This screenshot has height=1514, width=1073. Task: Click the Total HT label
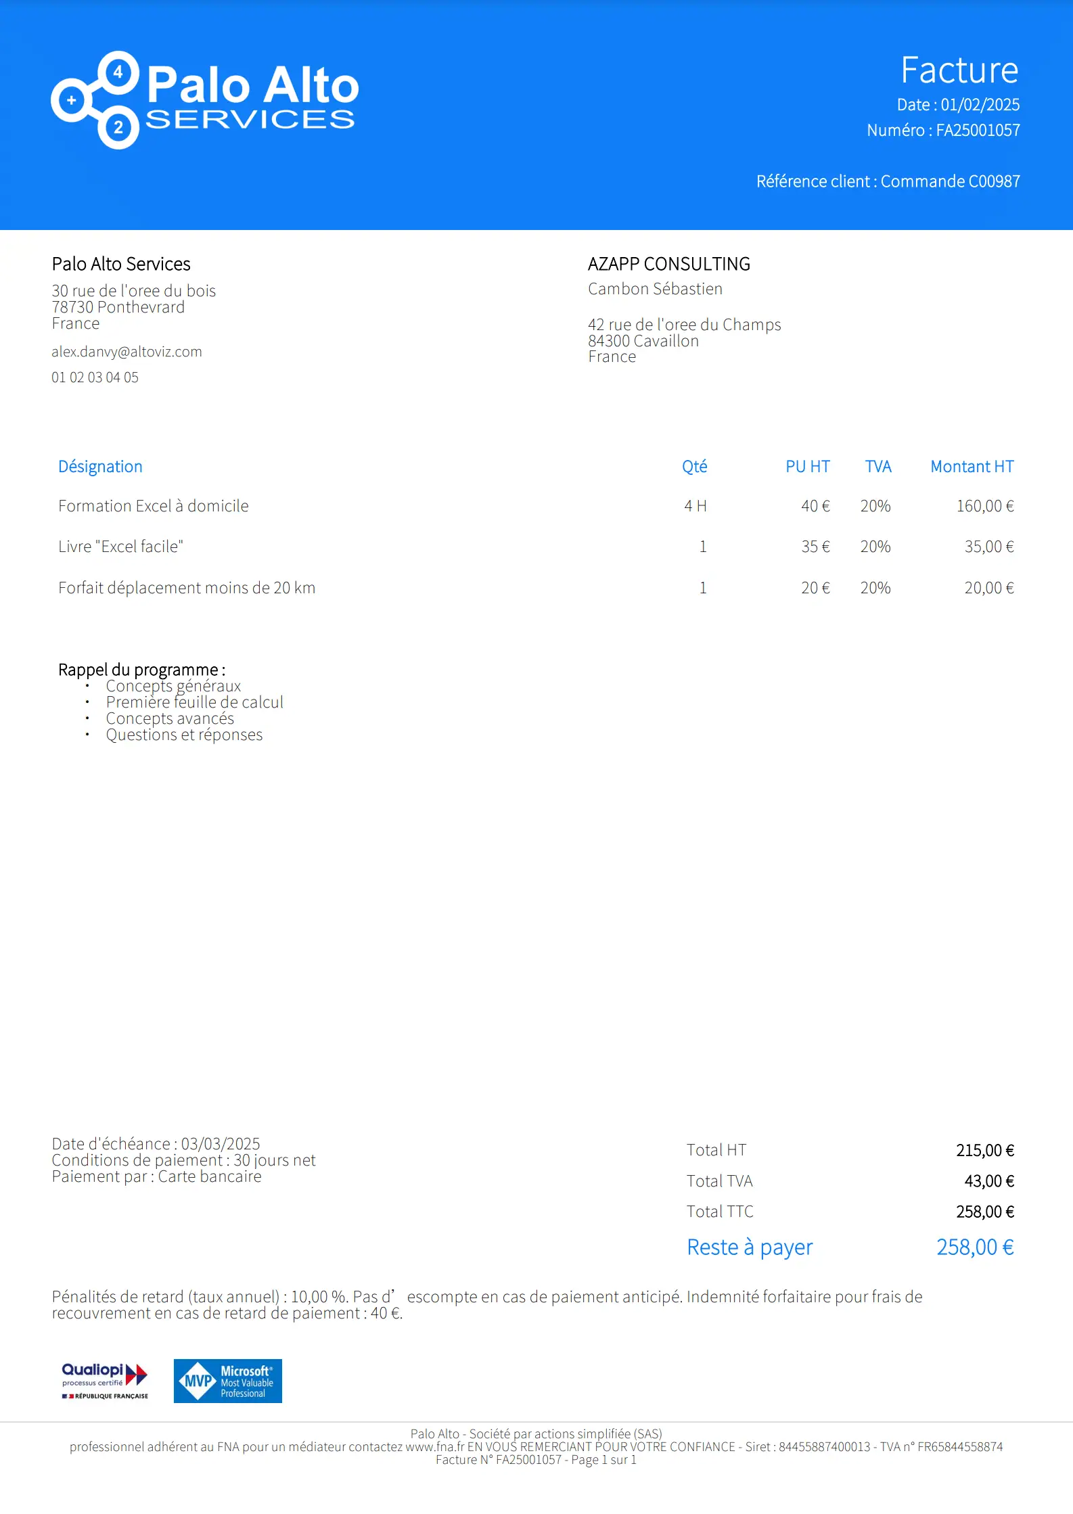click(716, 1150)
